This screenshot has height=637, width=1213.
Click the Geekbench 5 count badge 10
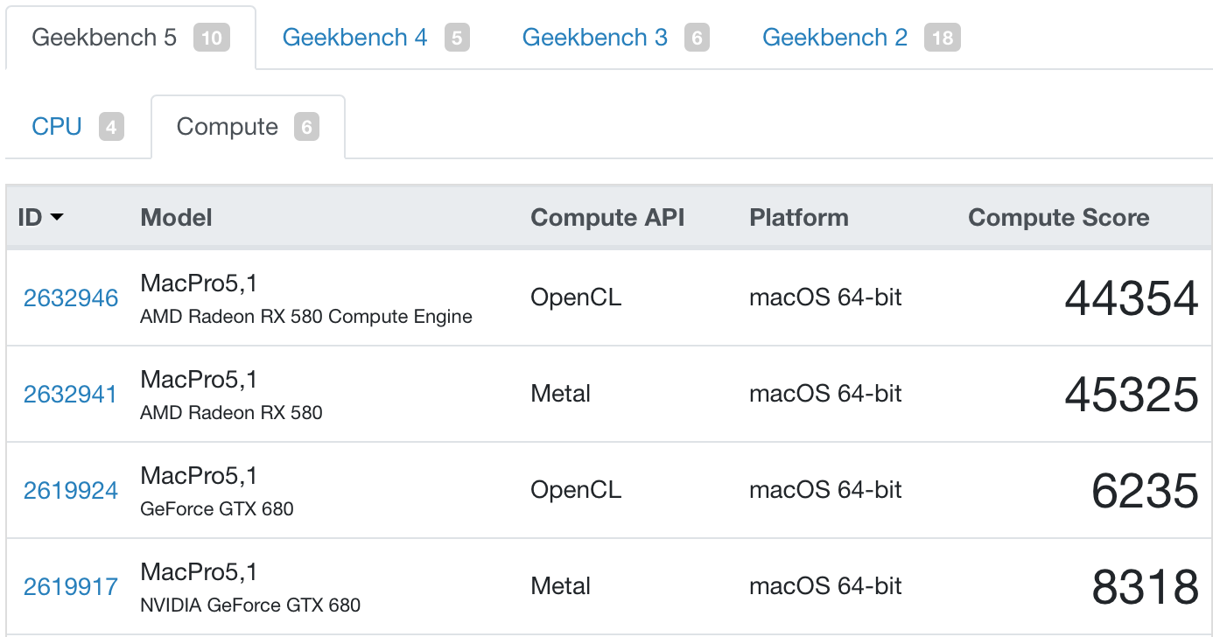(211, 38)
